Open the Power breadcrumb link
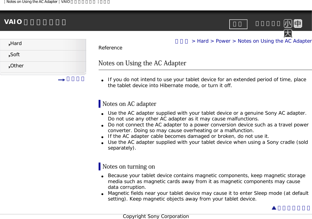 tap(223, 41)
